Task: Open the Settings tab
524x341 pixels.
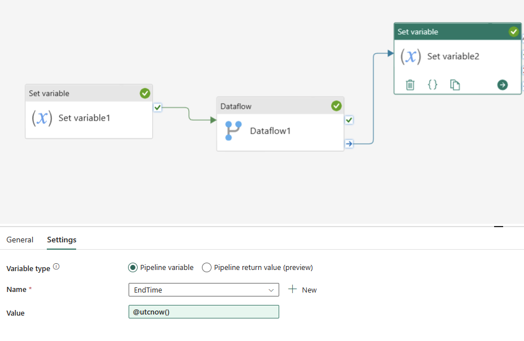Action: click(x=61, y=240)
